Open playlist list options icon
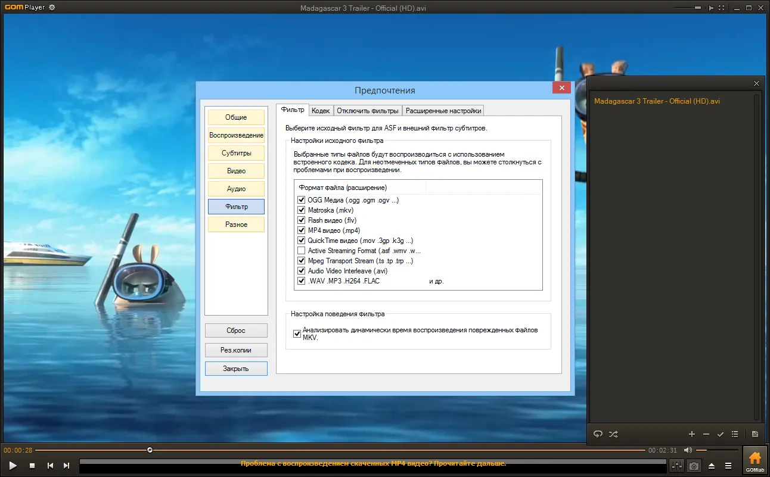The width and height of the screenshot is (770, 477). (x=735, y=434)
